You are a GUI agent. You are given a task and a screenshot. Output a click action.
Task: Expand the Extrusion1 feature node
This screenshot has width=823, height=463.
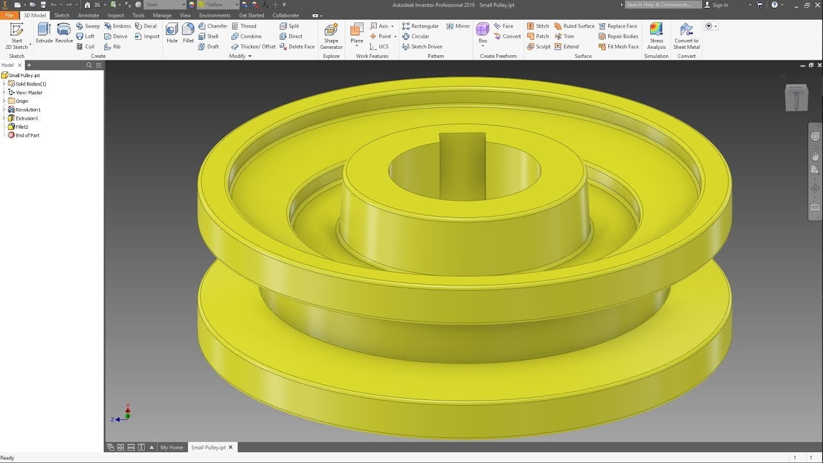[4, 118]
